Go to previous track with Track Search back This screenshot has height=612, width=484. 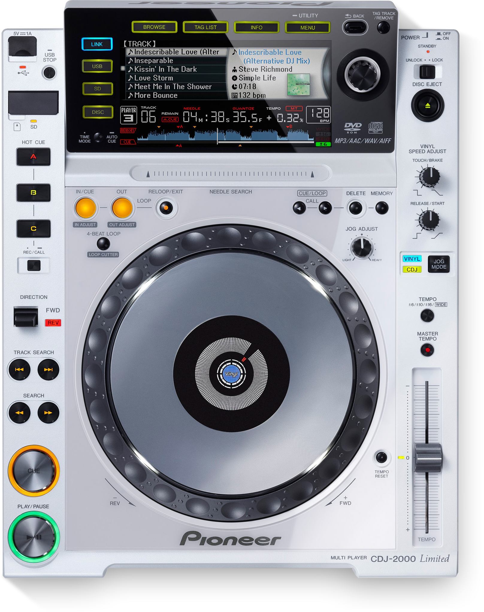coord(19,370)
